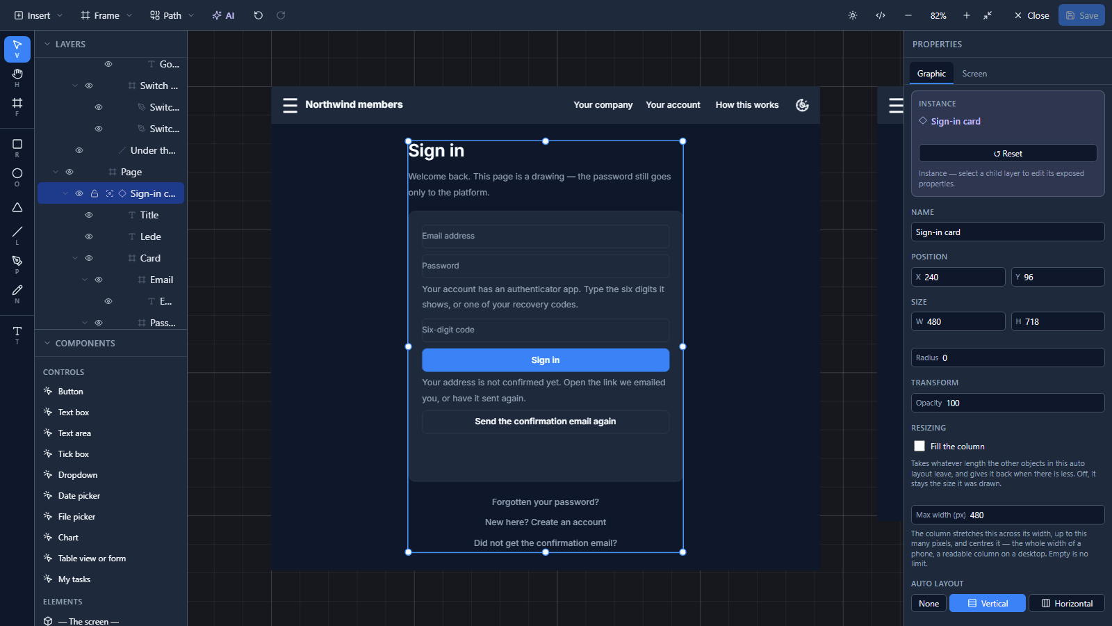Open the code view icon
Viewport: 1112px width, 626px height.
[881, 15]
